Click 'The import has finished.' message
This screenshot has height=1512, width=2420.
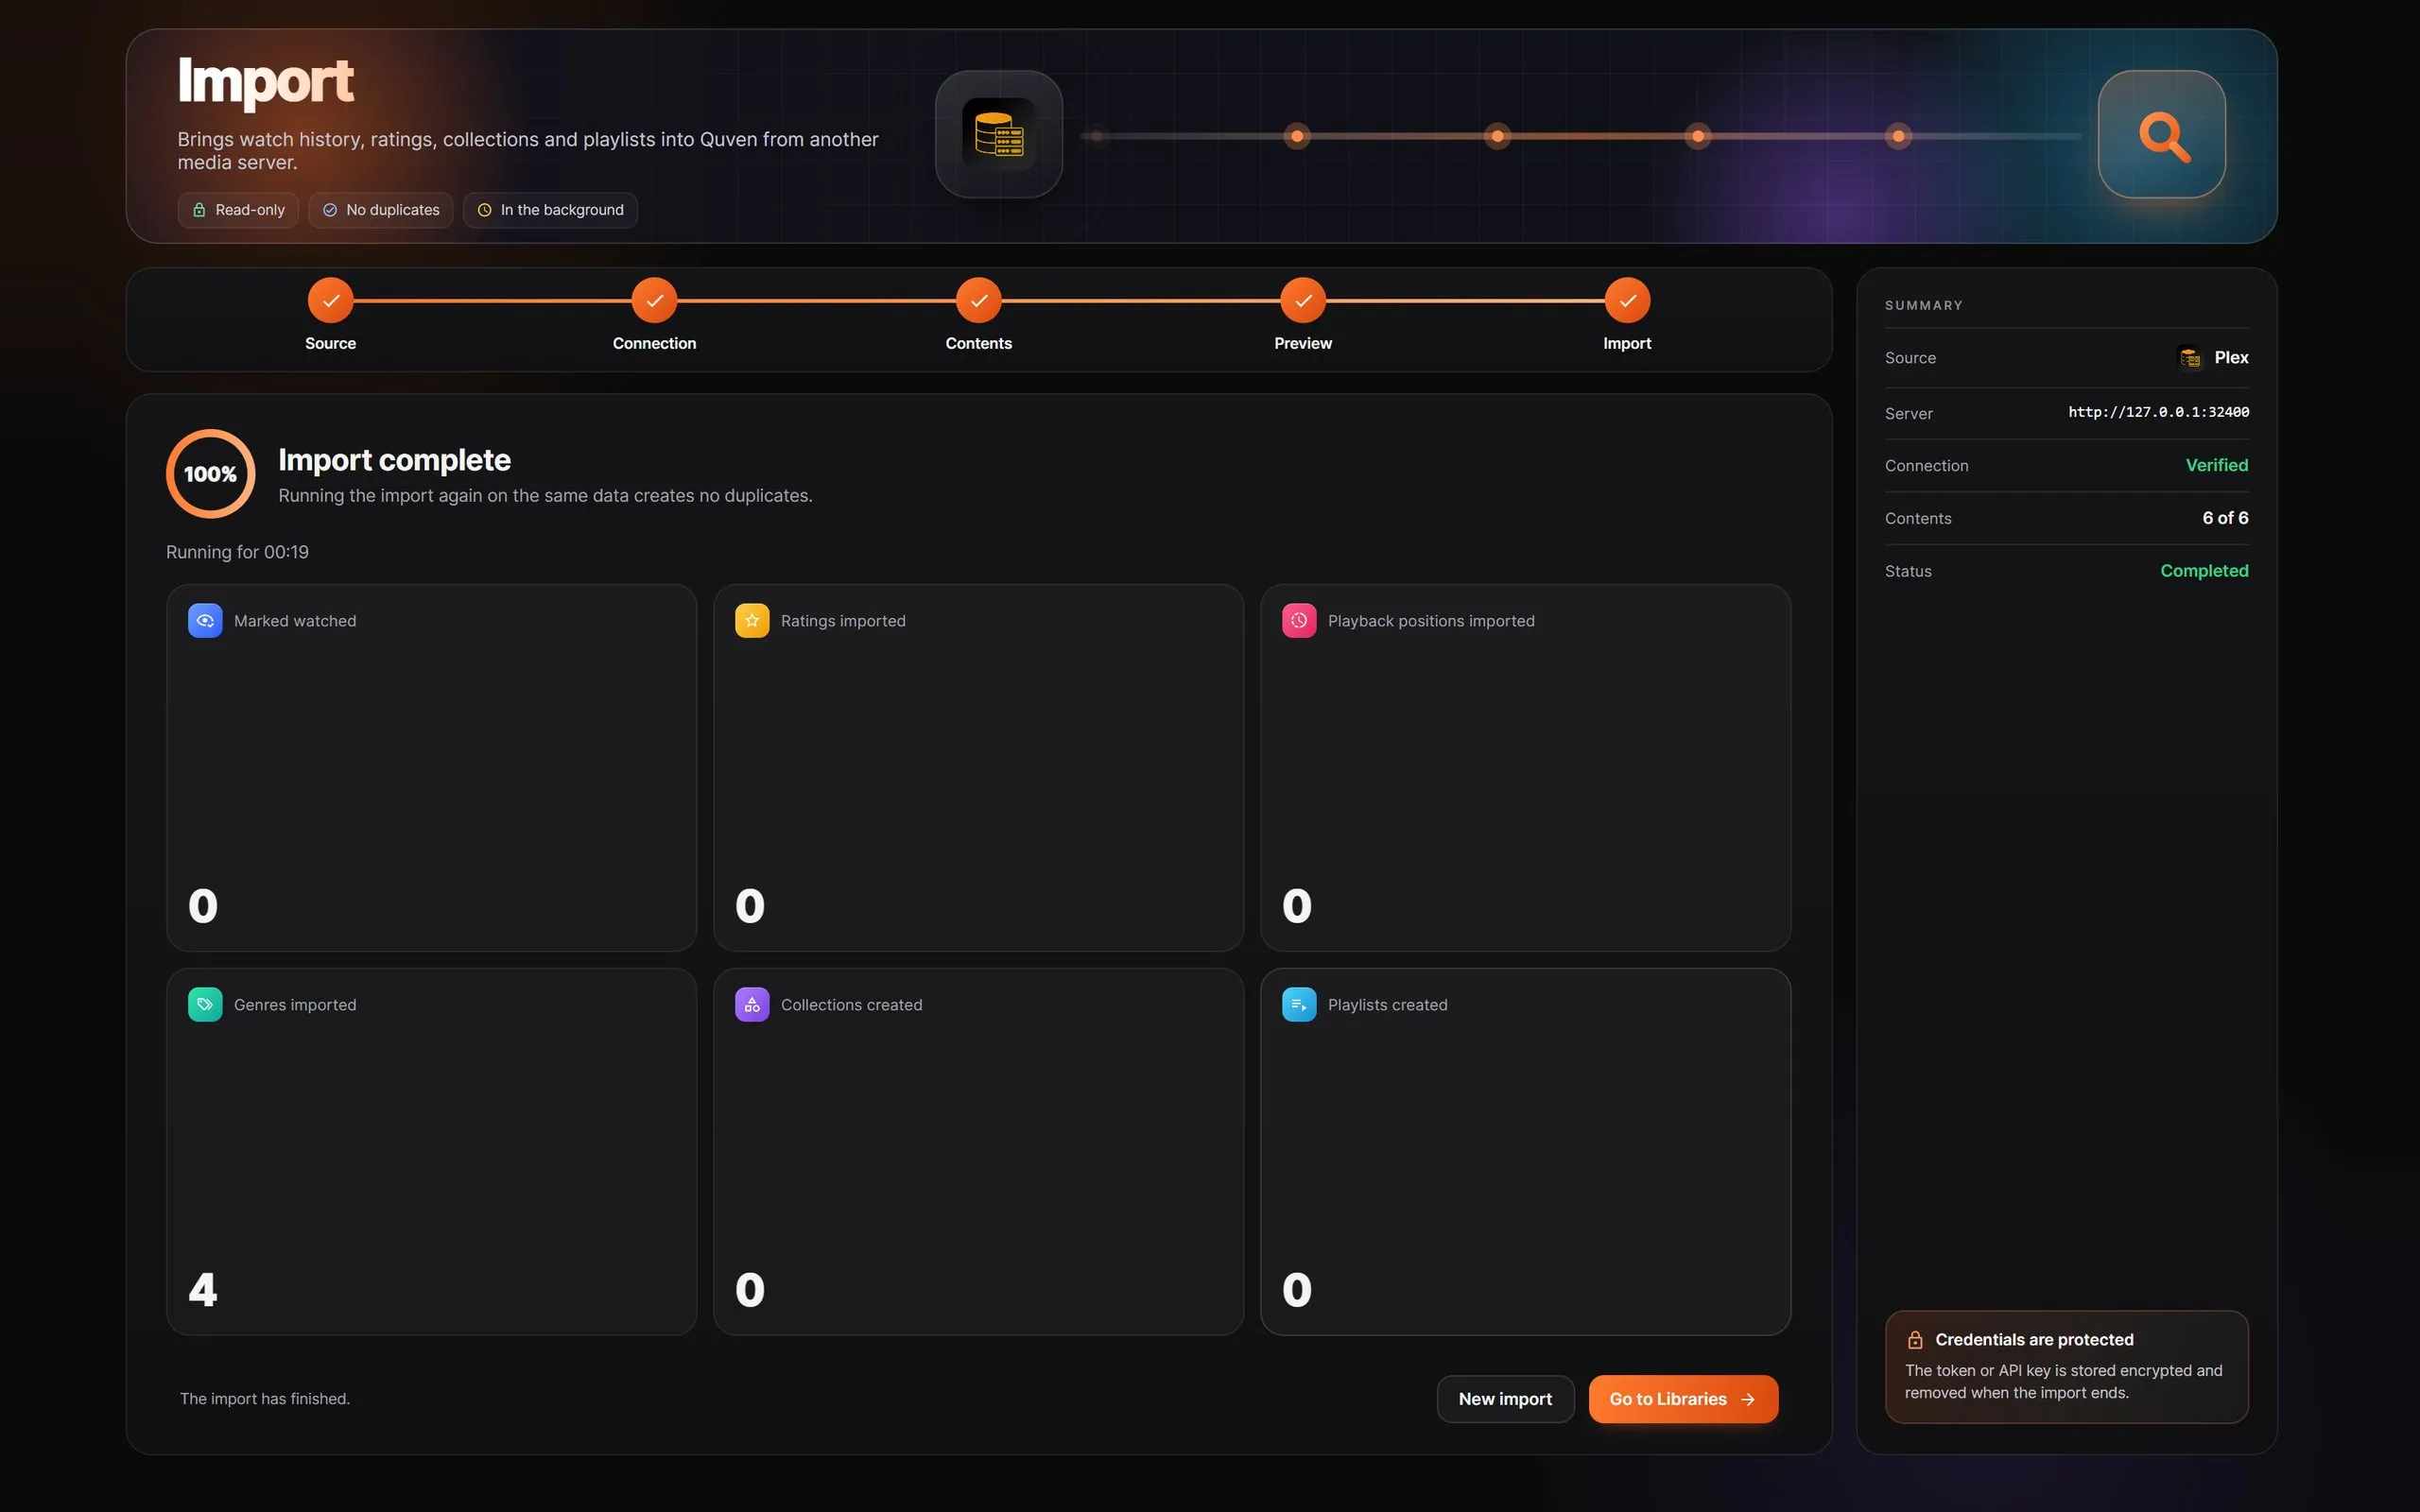(265, 1399)
